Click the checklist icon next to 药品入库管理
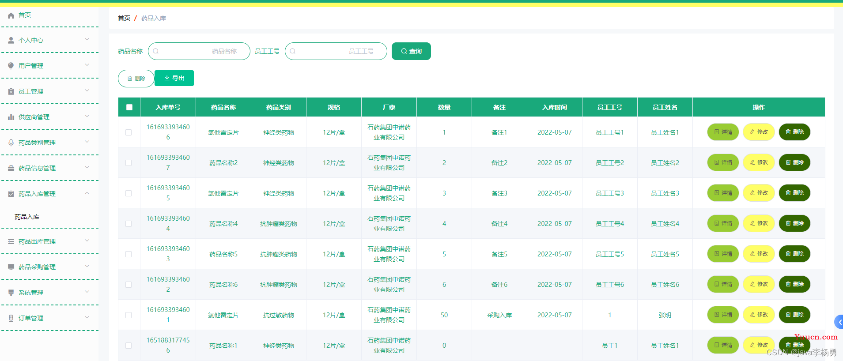 [11, 194]
